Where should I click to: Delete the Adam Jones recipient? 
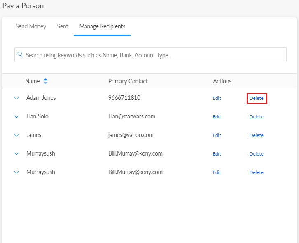[256, 98]
